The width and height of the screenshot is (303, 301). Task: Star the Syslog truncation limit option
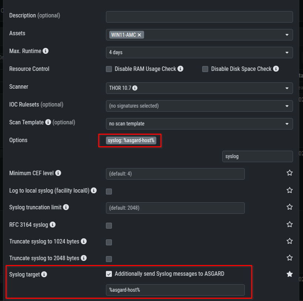pos(290,207)
